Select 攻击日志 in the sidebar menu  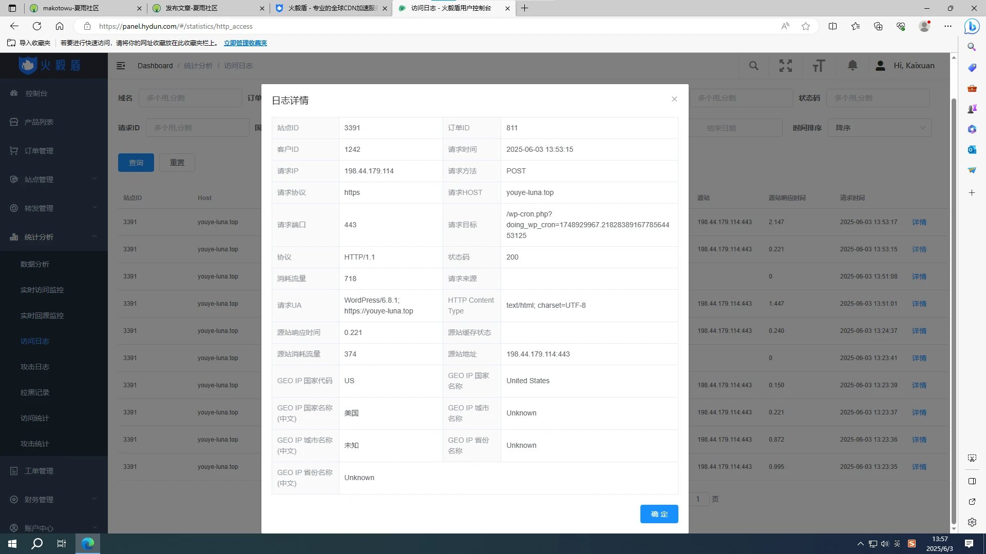(35, 367)
